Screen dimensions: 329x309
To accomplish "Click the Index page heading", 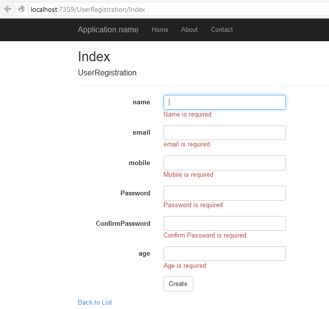I will [94, 57].
